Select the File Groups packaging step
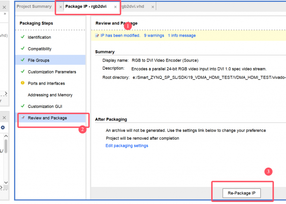This screenshot has height=204, width=286. (x=38, y=60)
